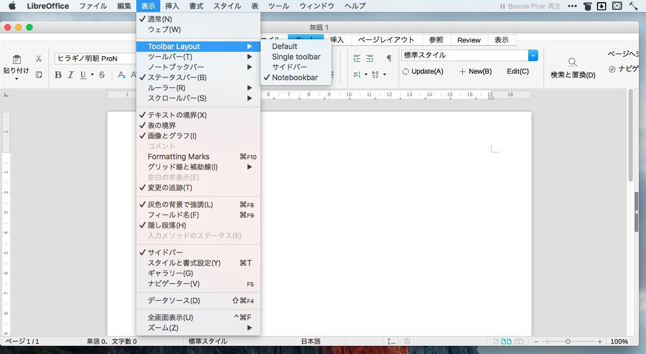This screenshot has width=646, height=354.
Task: Expand the ズーム(Z) submenu
Action: point(164,328)
